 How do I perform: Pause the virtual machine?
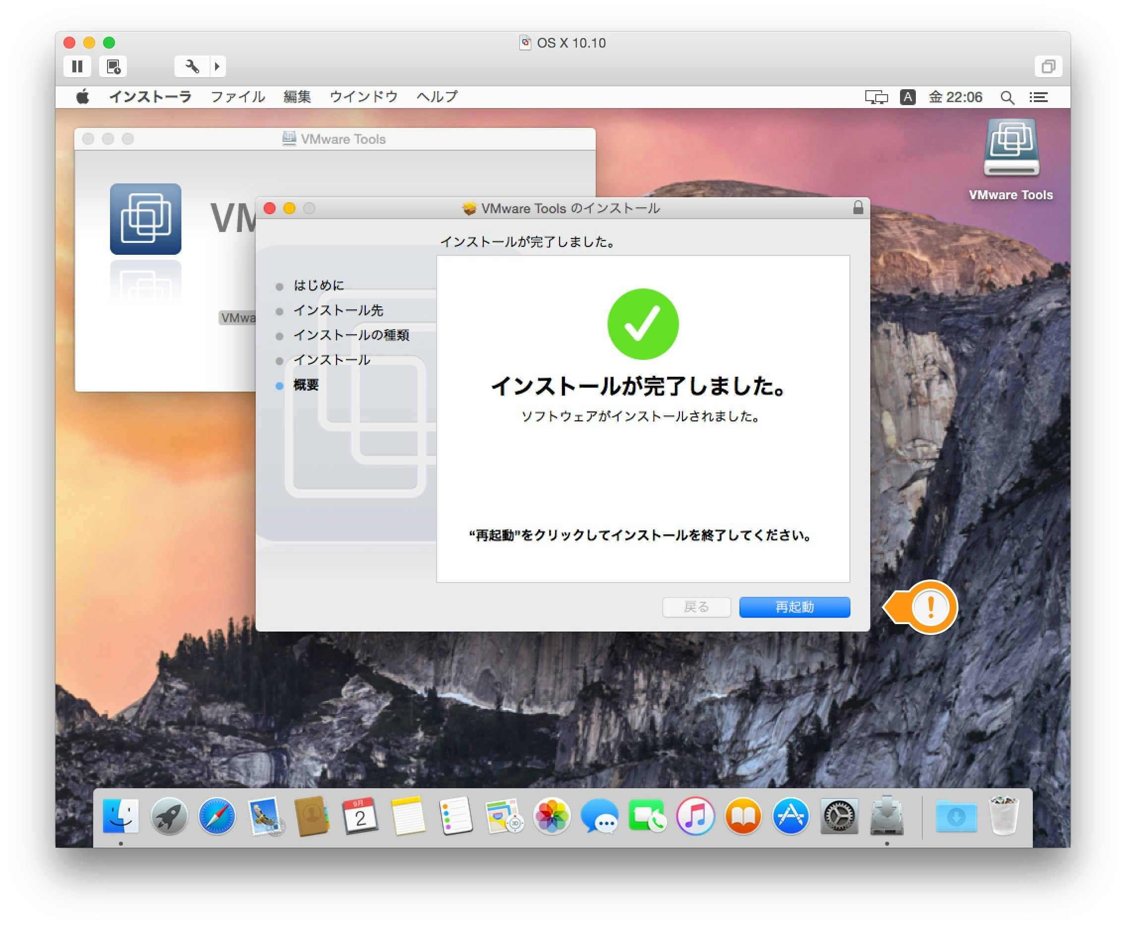click(x=77, y=66)
